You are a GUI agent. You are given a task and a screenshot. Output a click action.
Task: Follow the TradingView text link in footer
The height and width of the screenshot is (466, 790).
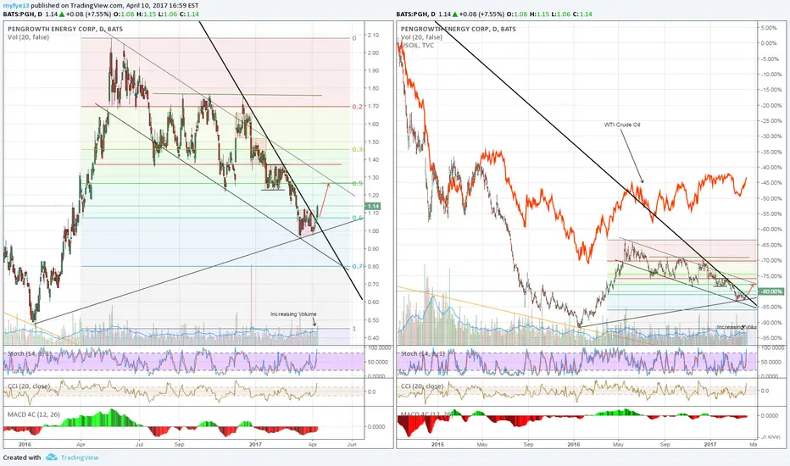pyautogui.click(x=80, y=458)
